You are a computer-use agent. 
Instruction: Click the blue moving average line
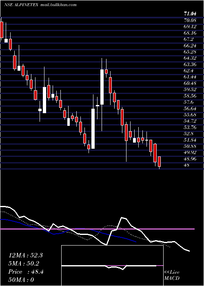68,230
